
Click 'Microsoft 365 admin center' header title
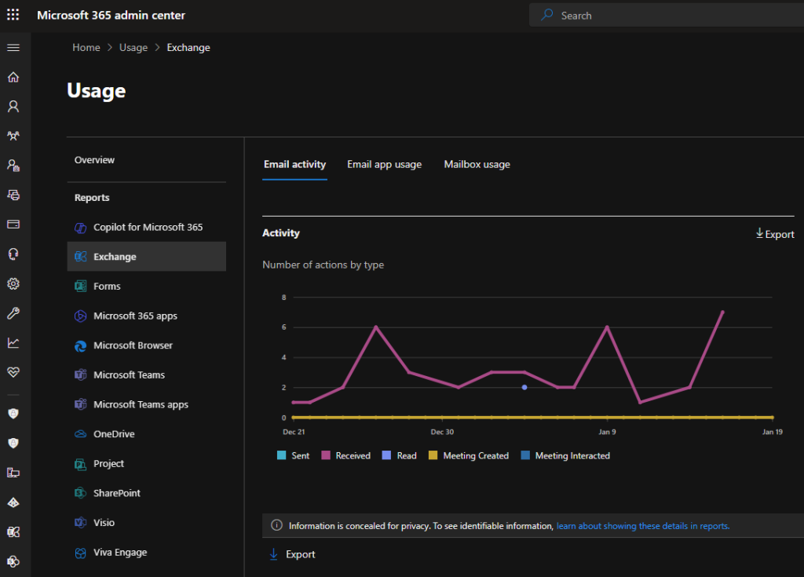click(x=111, y=16)
